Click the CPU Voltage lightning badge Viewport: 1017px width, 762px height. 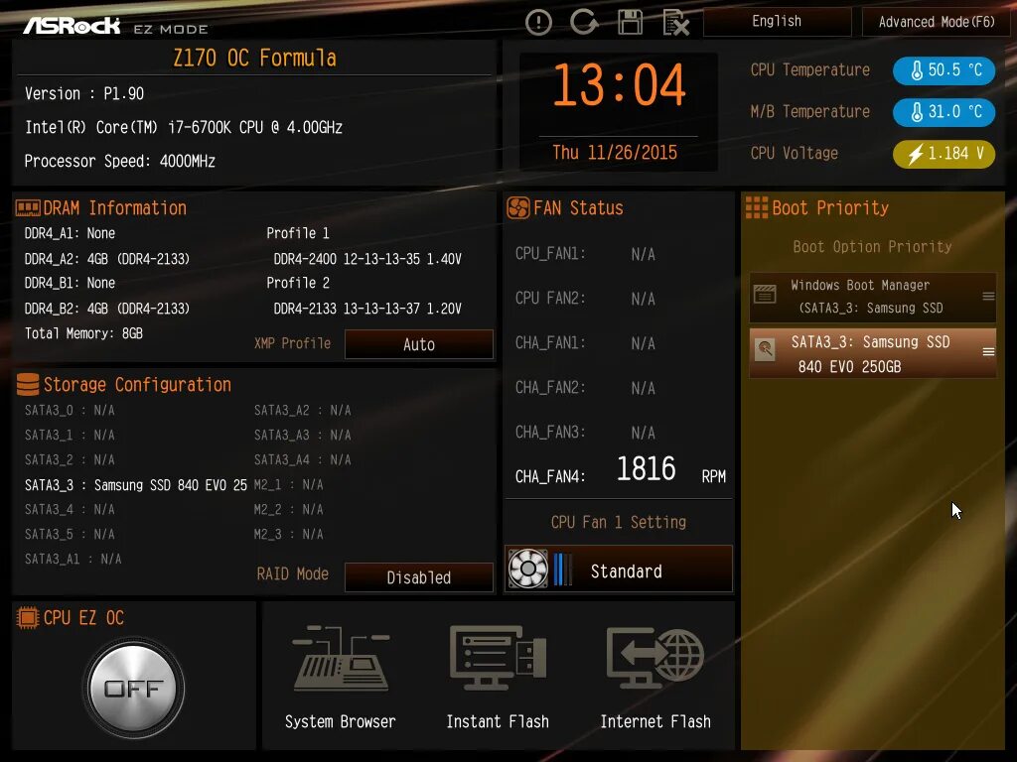[944, 154]
